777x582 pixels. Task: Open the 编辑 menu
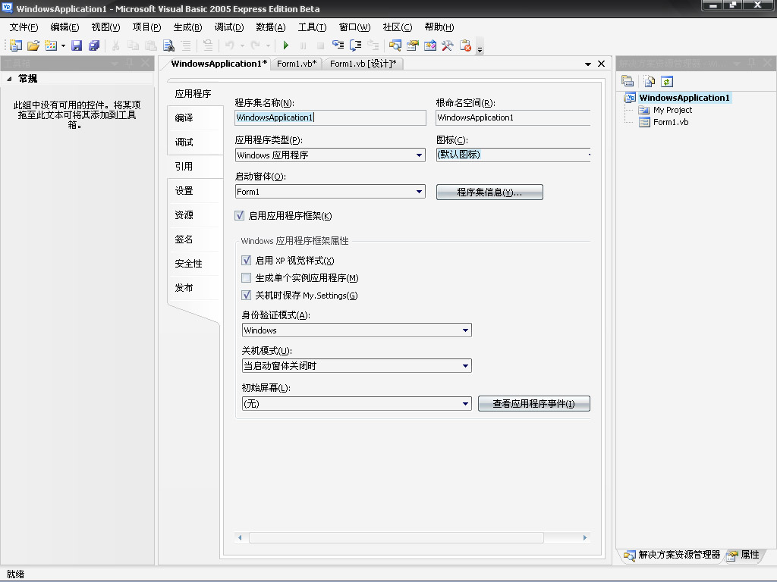(x=64, y=27)
